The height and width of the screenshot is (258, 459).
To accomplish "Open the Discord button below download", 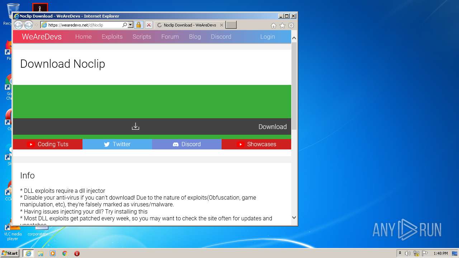I will (187, 144).
